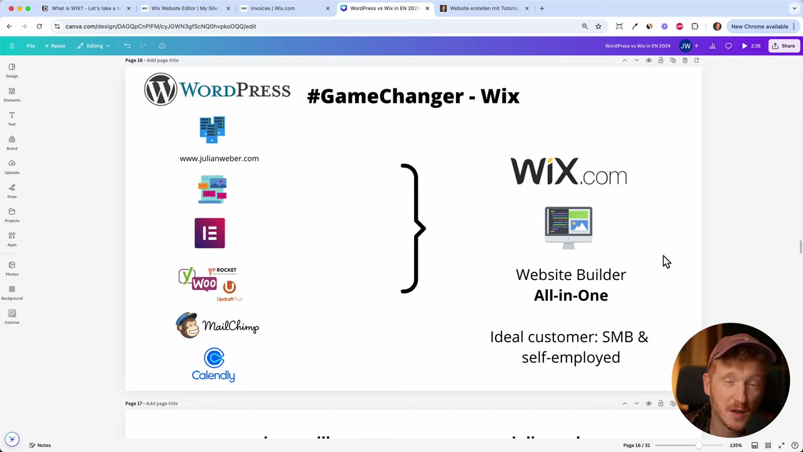Image resolution: width=803 pixels, height=452 pixels.
Task: Toggle the AdBlock Plus extension icon
Action: pyautogui.click(x=679, y=26)
